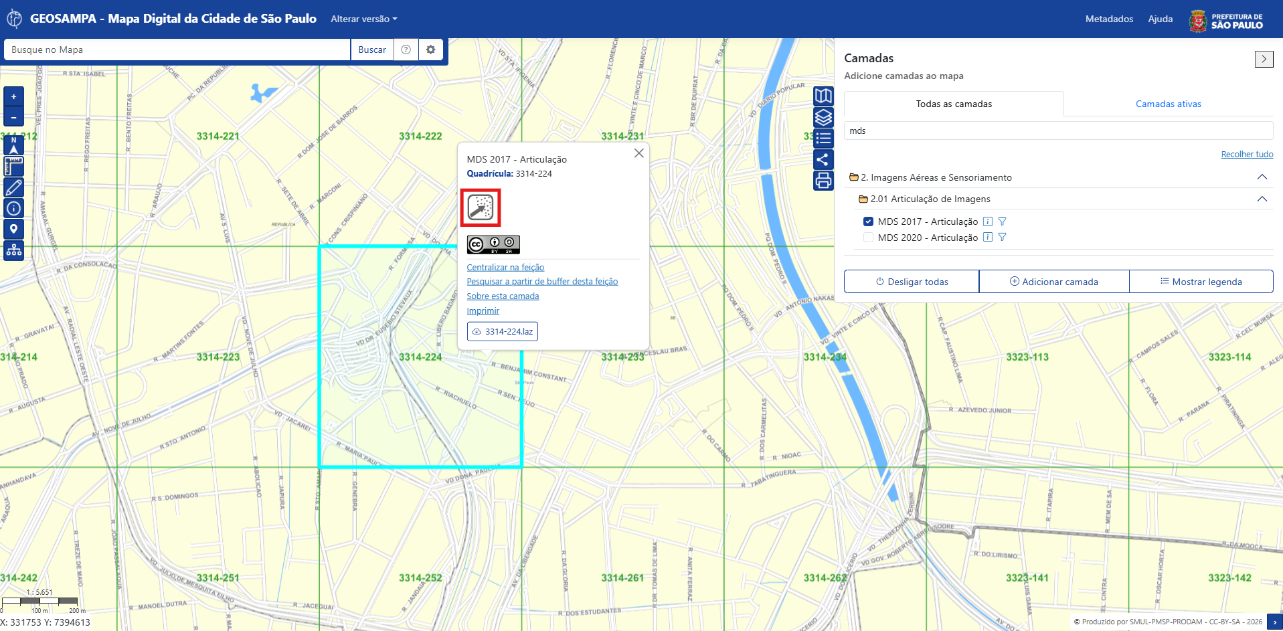Focus the Busque no Mapa search field
1283x631 pixels.
tap(177, 50)
